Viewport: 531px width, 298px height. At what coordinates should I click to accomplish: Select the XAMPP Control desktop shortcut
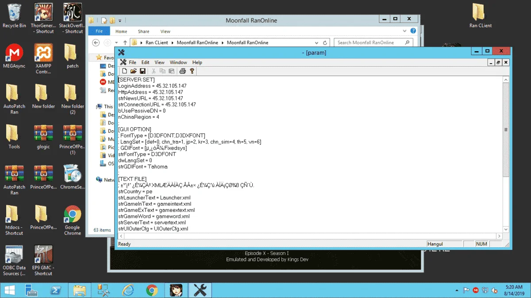[x=43, y=59]
